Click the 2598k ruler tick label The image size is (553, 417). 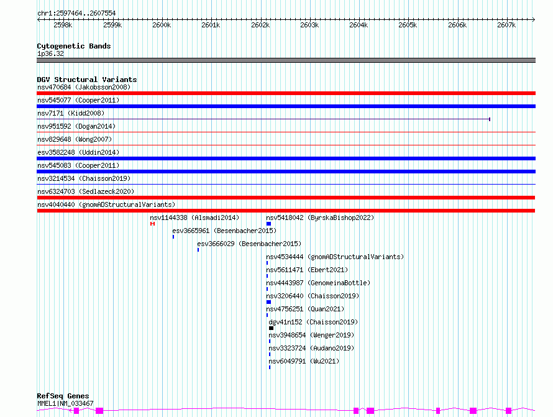63,25
